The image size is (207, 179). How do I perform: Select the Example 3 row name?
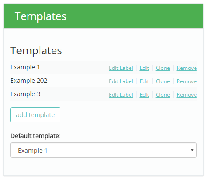25,94
